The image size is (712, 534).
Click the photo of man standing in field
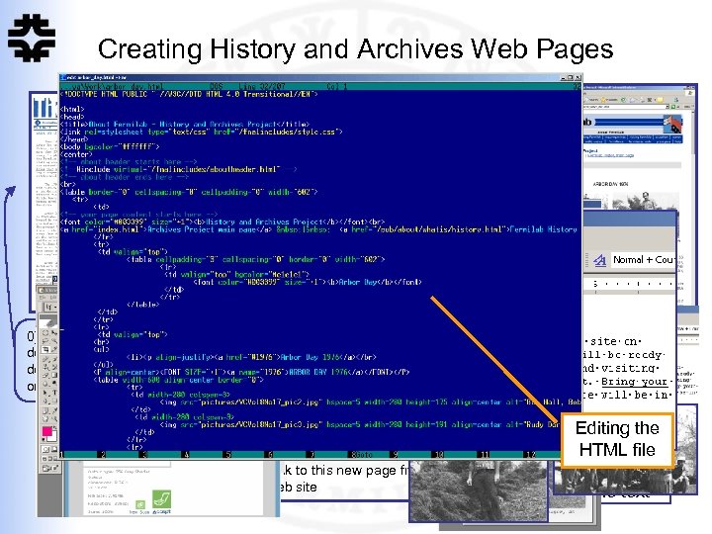[479, 490]
